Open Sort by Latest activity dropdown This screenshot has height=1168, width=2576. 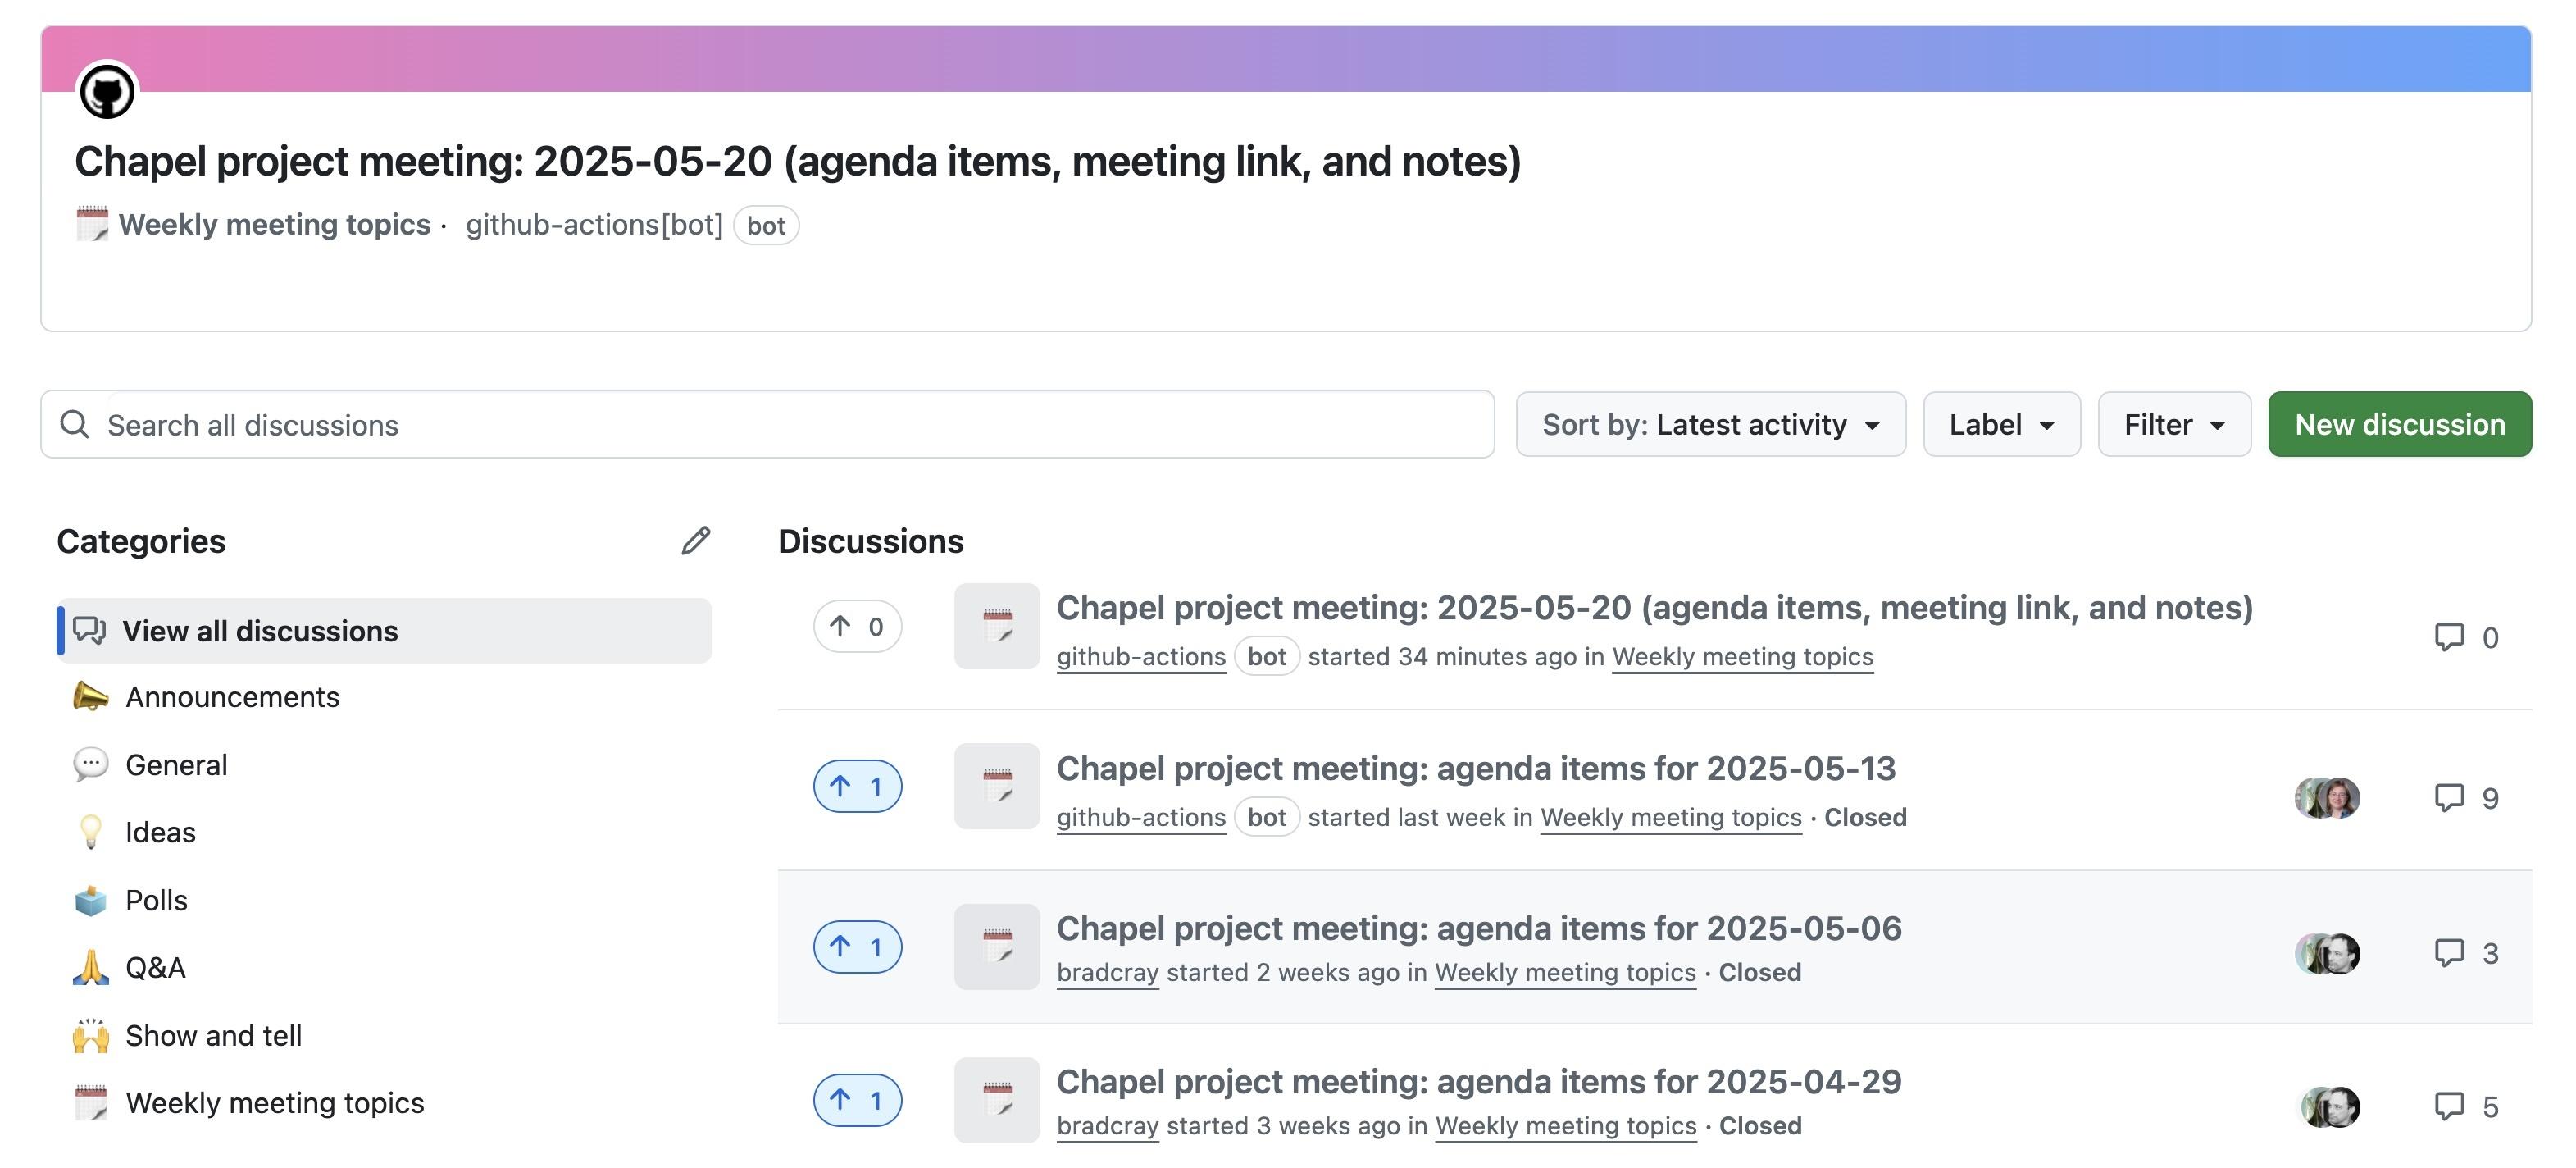pos(1711,424)
